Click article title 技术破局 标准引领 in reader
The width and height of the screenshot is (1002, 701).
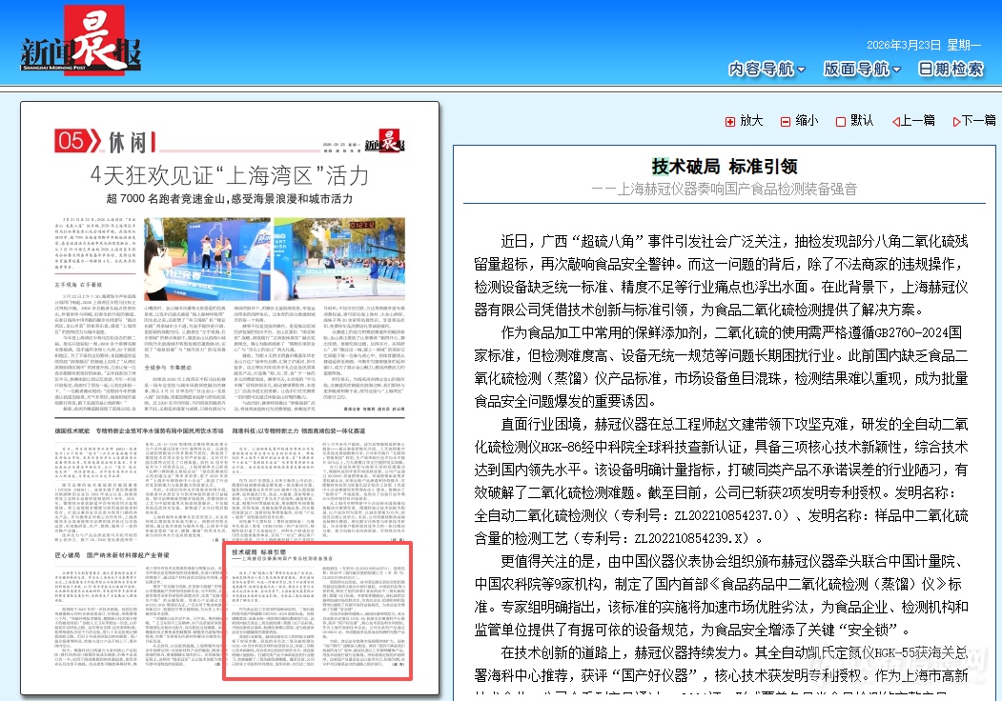coord(725,167)
